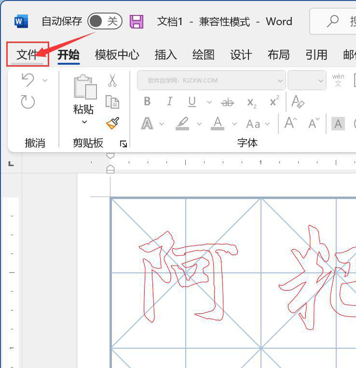Click the Change Case Aa icon

point(253,124)
